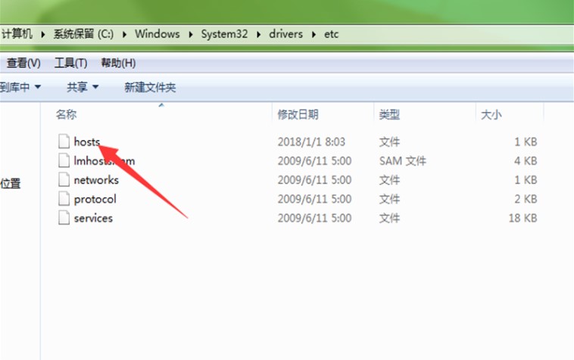
Task: Click the services file icon
Action: (x=64, y=218)
